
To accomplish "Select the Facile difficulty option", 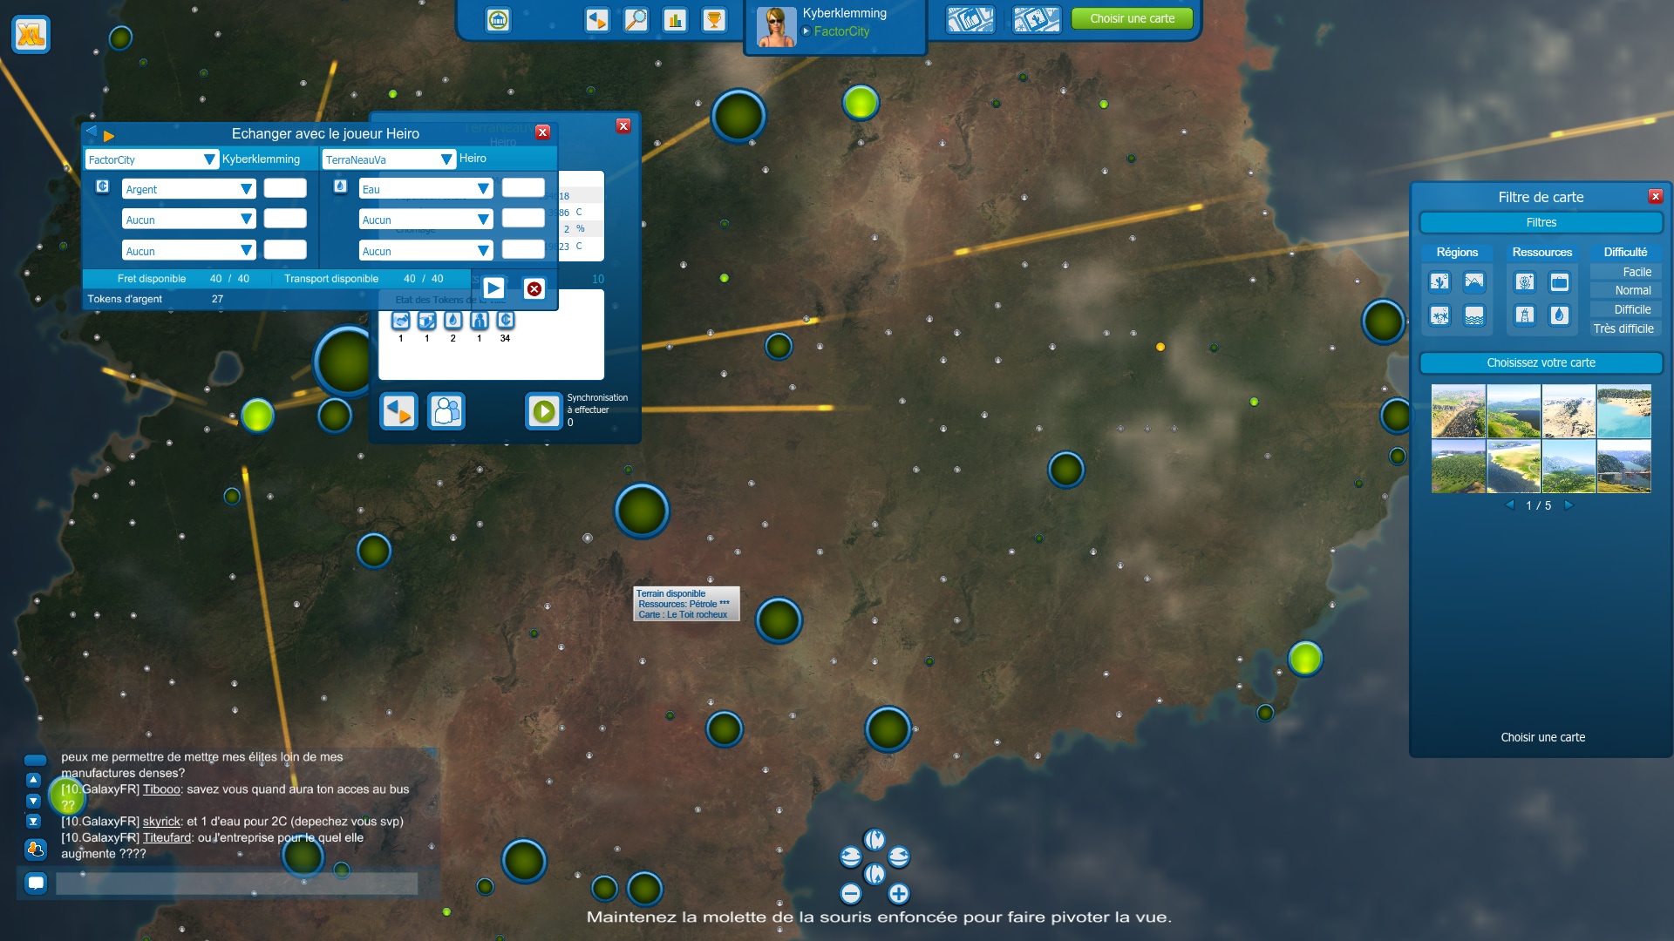I will [1636, 272].
